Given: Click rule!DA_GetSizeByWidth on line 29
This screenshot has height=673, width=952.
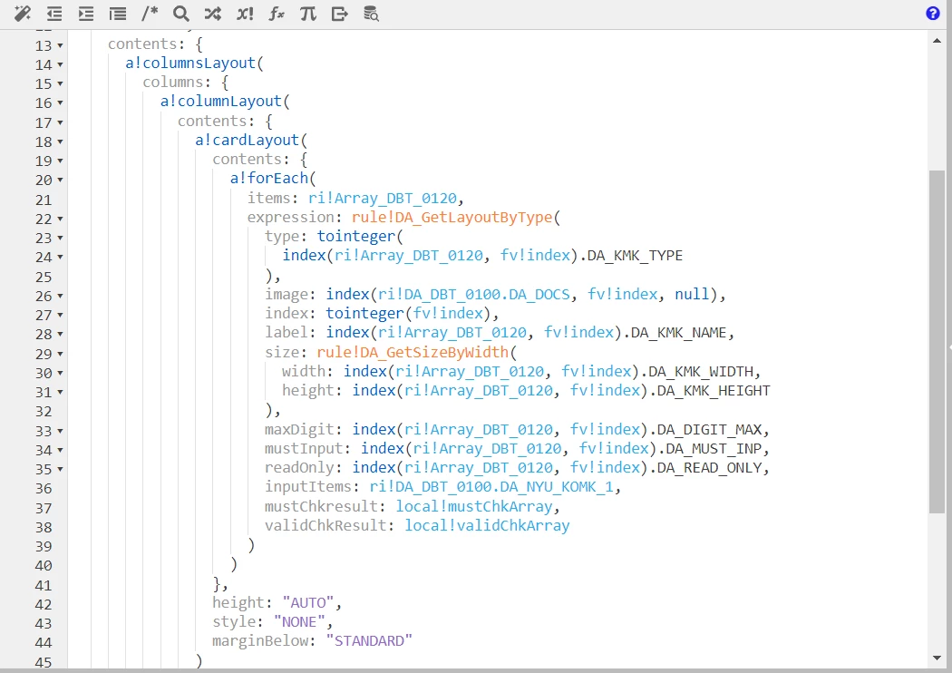Looking at the screenshot, I should tap(413, 352).
